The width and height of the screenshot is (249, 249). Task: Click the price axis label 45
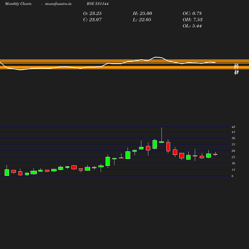(x=234, y=127)
